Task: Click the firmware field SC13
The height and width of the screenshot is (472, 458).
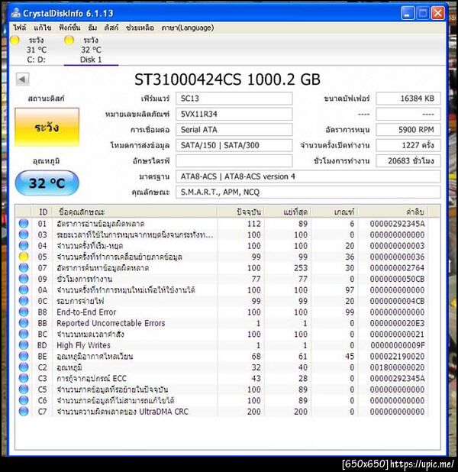Action: pyautogui.click(x=234, y=99)
